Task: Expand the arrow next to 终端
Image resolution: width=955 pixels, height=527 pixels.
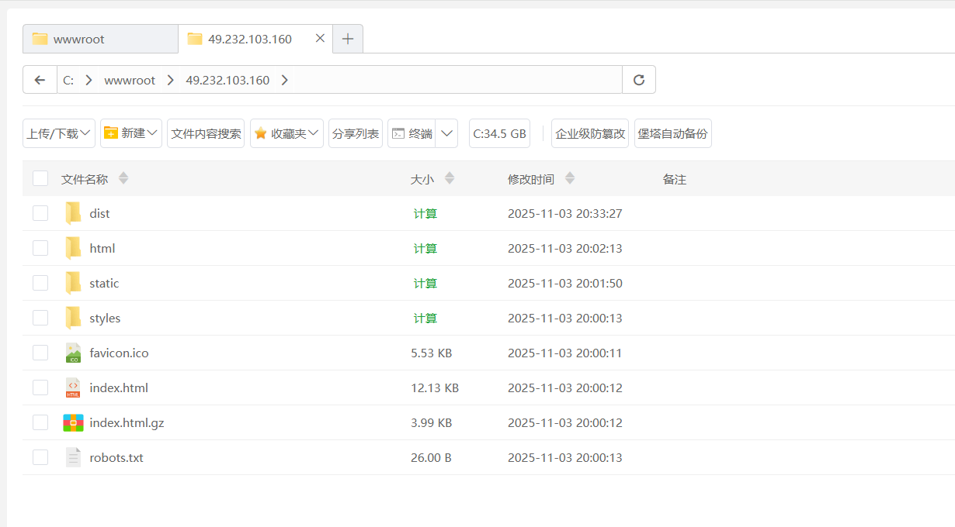Action: click(446, 133)
